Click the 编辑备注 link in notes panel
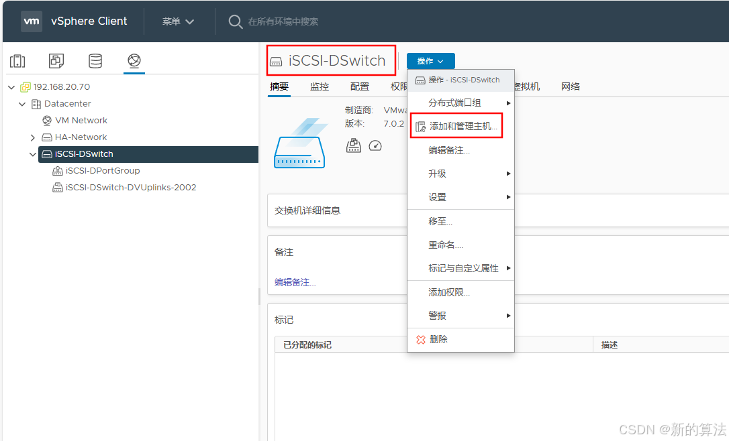The image size is (729, 441). pos(295,282)
